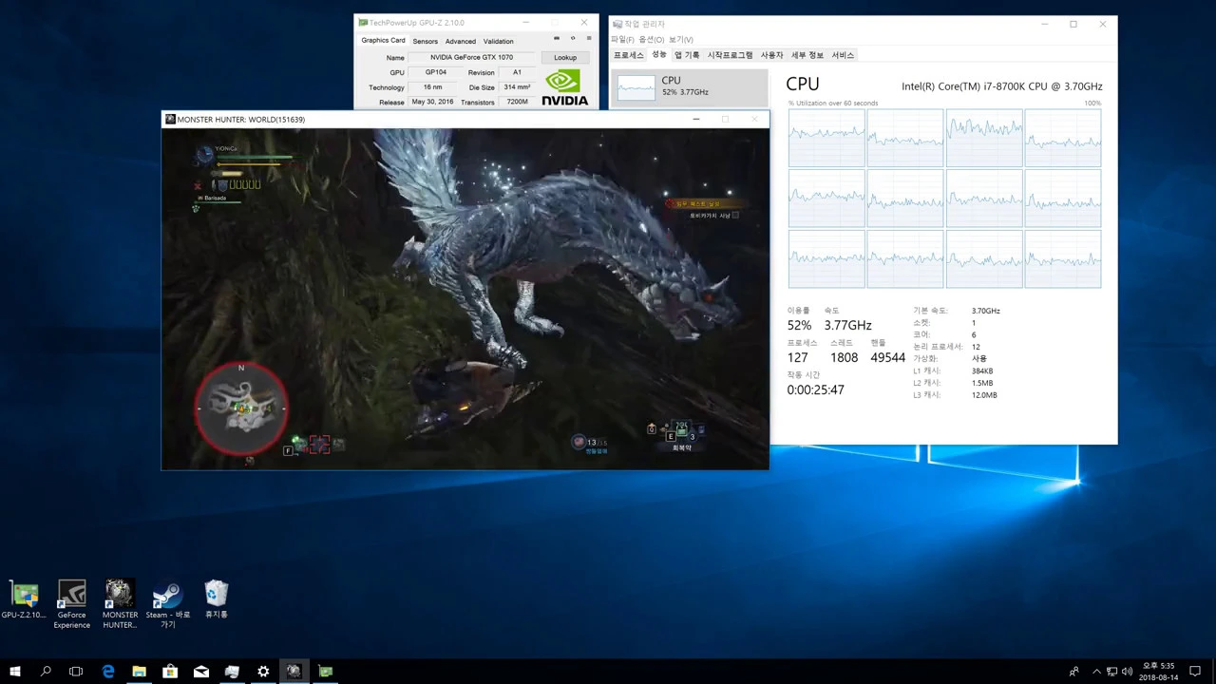Open Settings gear on the taskbar
1216x684 pixels.
click(x=263, y=672)
